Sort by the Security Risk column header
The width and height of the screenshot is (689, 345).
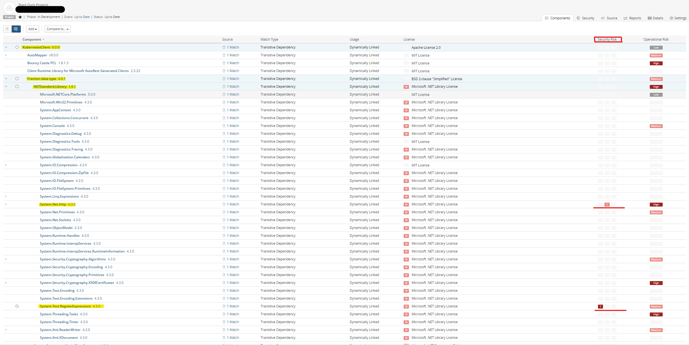[607, 40]
